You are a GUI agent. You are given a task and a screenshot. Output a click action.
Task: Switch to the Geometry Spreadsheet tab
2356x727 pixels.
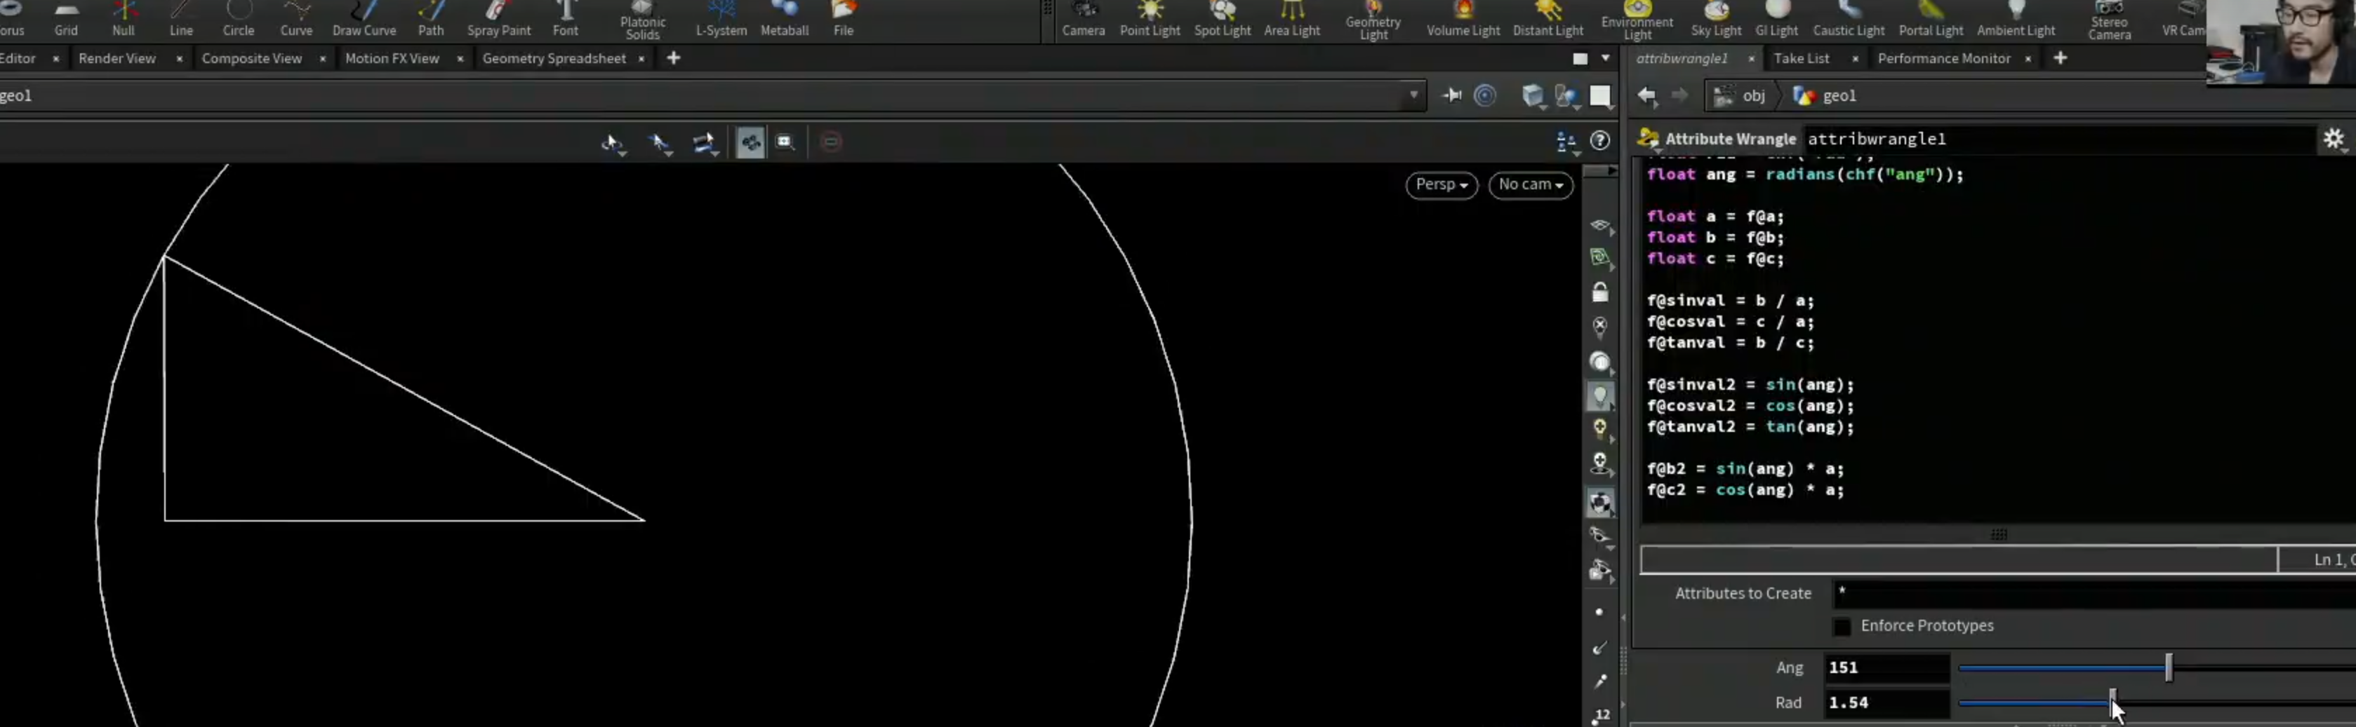tap(554, 58)
